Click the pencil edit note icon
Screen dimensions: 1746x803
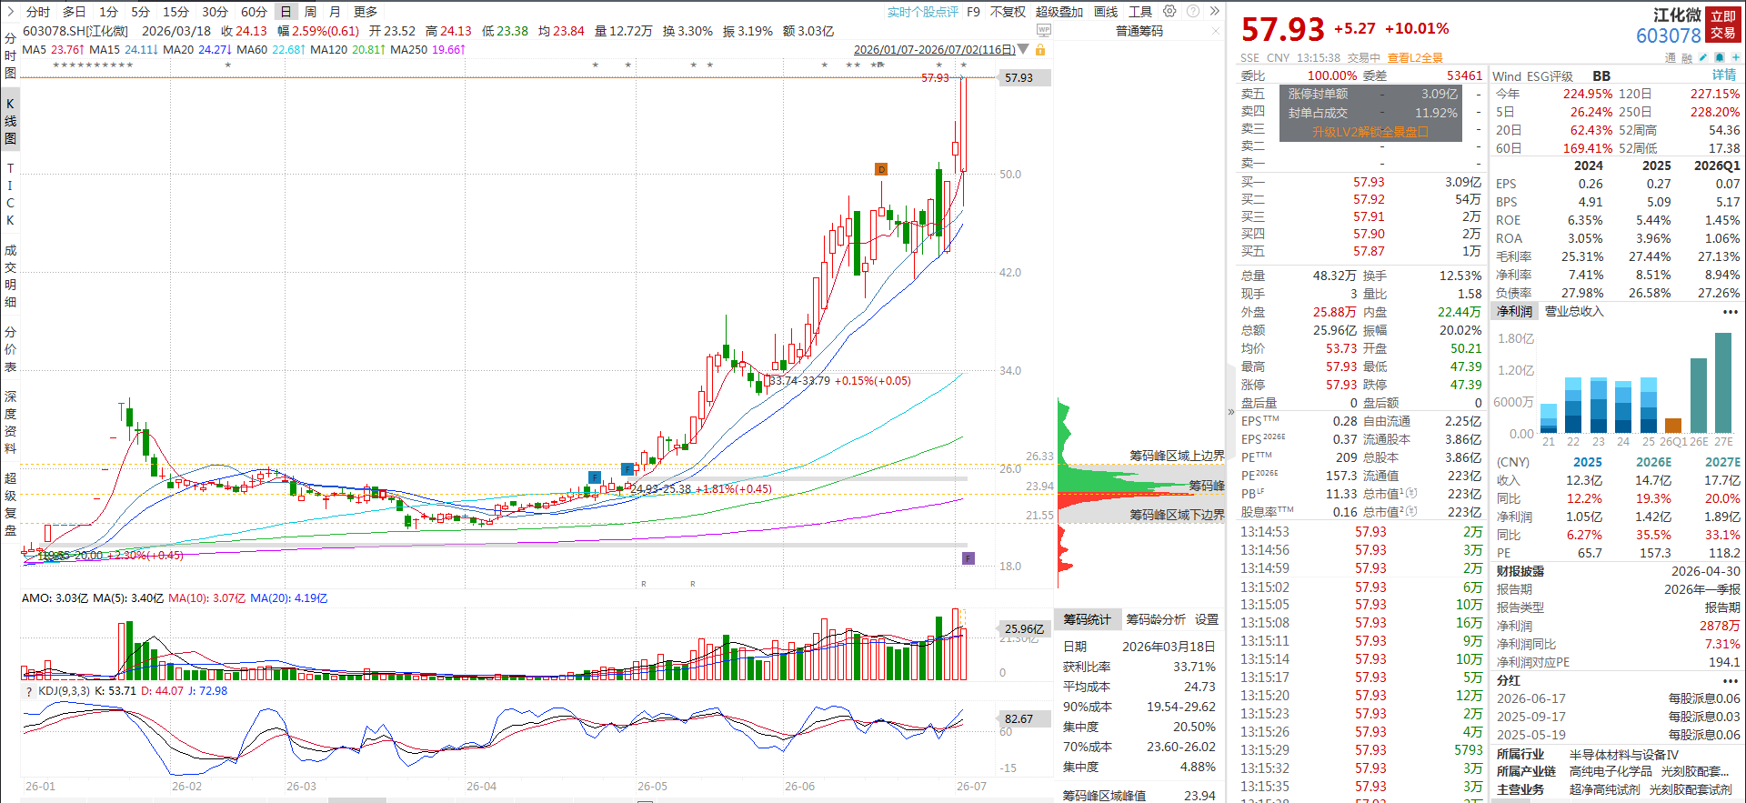[x=1703, y=57]
